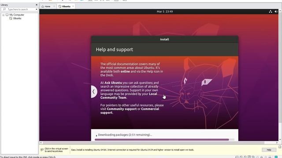Close the Ubuntu tab

click(73, 6)
